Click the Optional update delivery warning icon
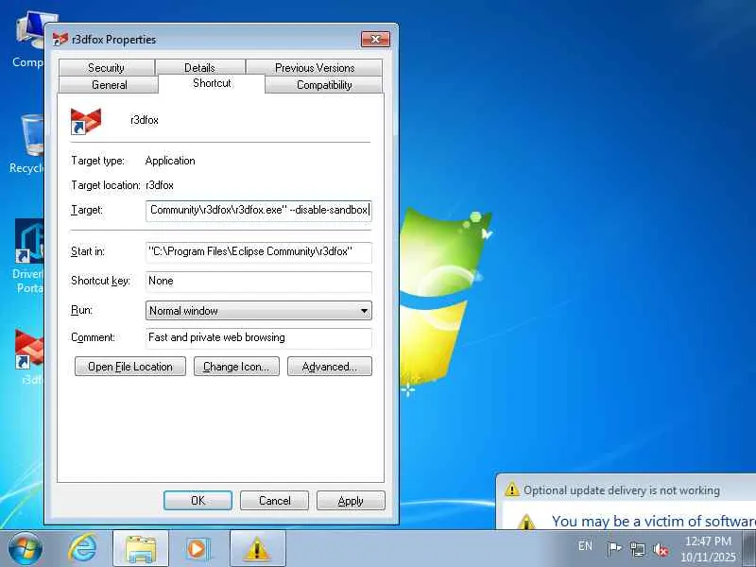This screenshot has width=756, height=567. 511,490
